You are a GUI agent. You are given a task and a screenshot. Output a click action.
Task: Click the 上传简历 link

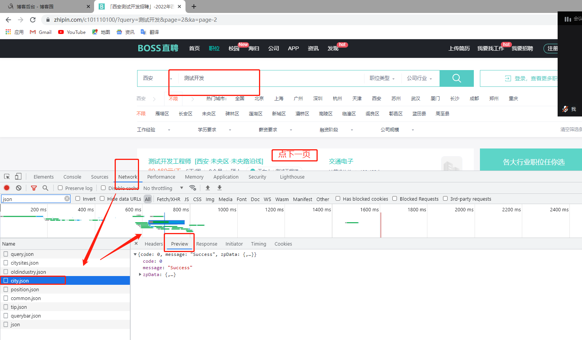point(459,48)
